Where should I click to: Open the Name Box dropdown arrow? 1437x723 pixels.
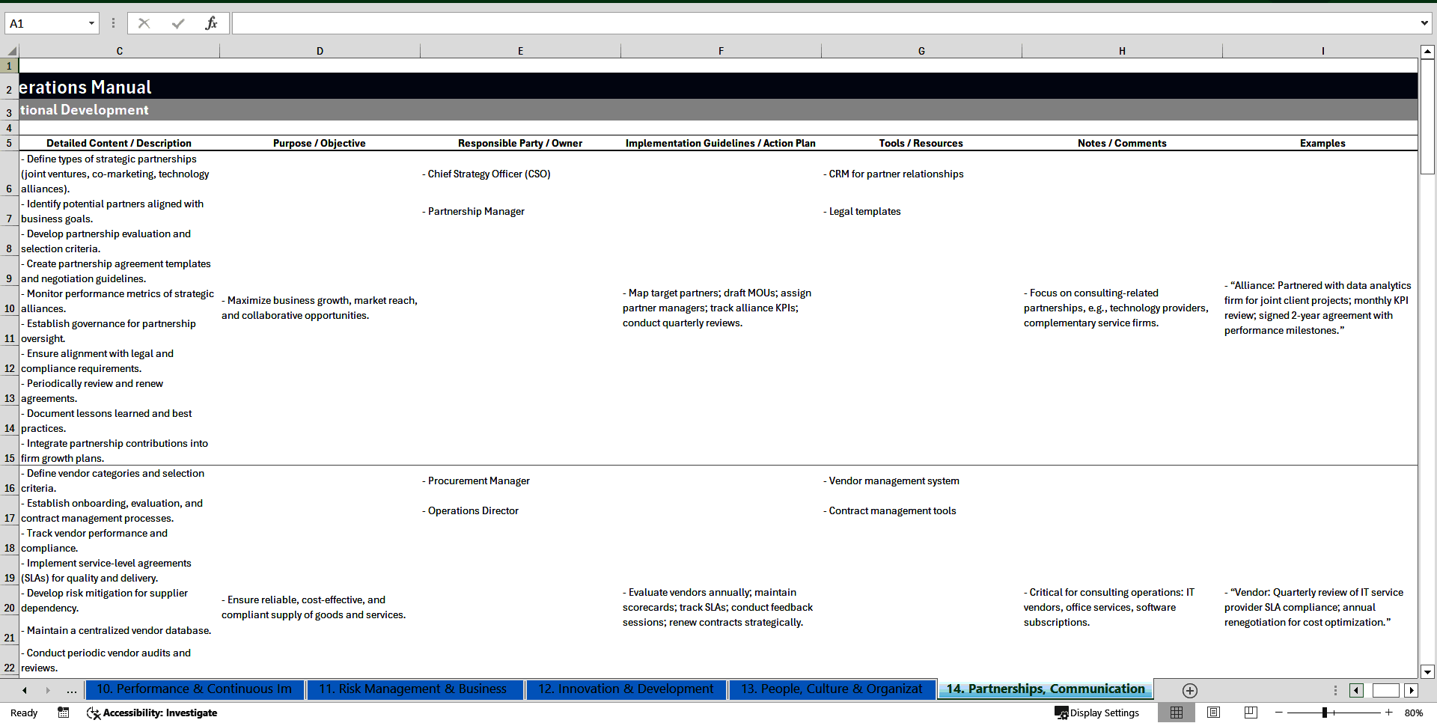pos(91,22)
